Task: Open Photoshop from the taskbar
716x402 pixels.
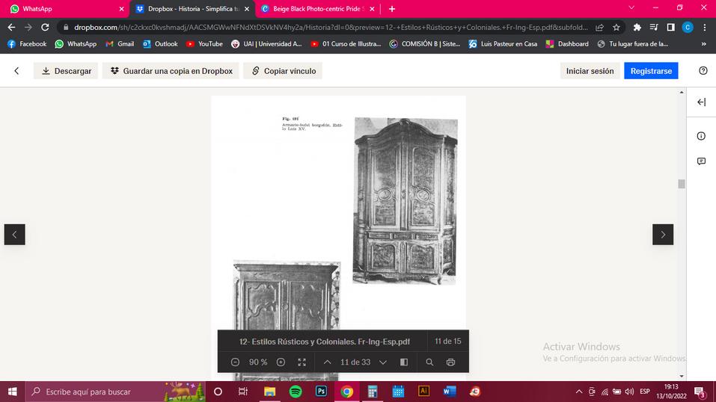Action: (321, 392)
